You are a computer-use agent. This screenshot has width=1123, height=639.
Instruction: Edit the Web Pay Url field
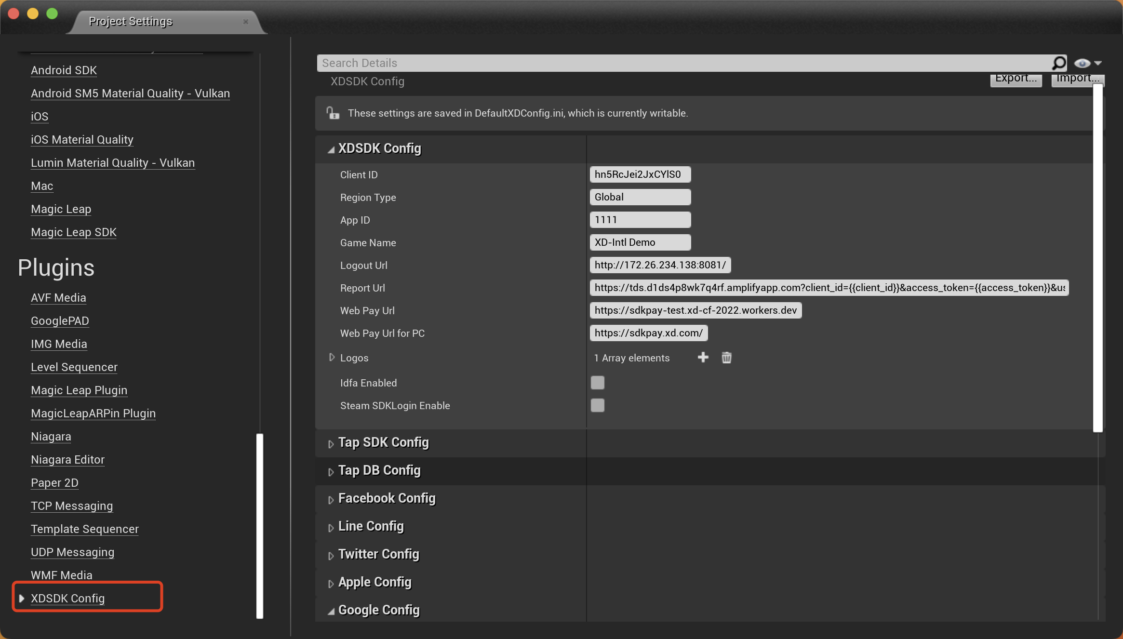[x=696, y=310]
